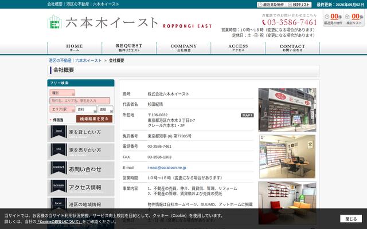The image size is (367, 229).
Task: Click the Roppongi East logo icon
Action: tap(54, 22)
